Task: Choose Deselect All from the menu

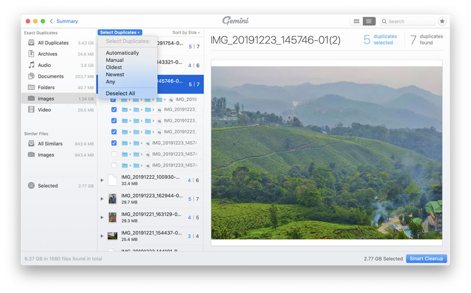Action: pyautogui.click(x=120, y=94)
